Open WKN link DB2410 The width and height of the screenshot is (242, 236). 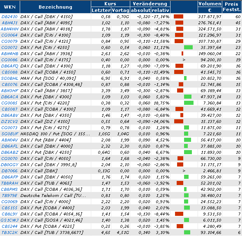point(9,16)
